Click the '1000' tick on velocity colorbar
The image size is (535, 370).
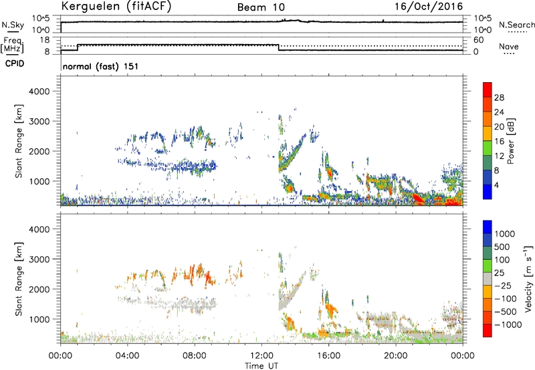504,234
